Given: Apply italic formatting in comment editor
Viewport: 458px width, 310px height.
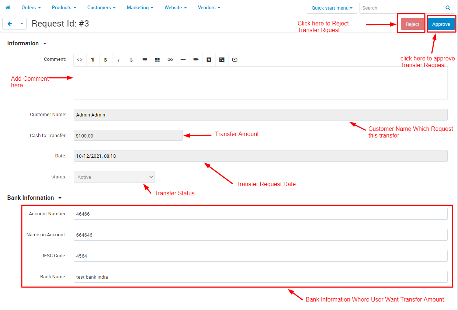Looking at the screenshot, I should (x=118, y=60).
